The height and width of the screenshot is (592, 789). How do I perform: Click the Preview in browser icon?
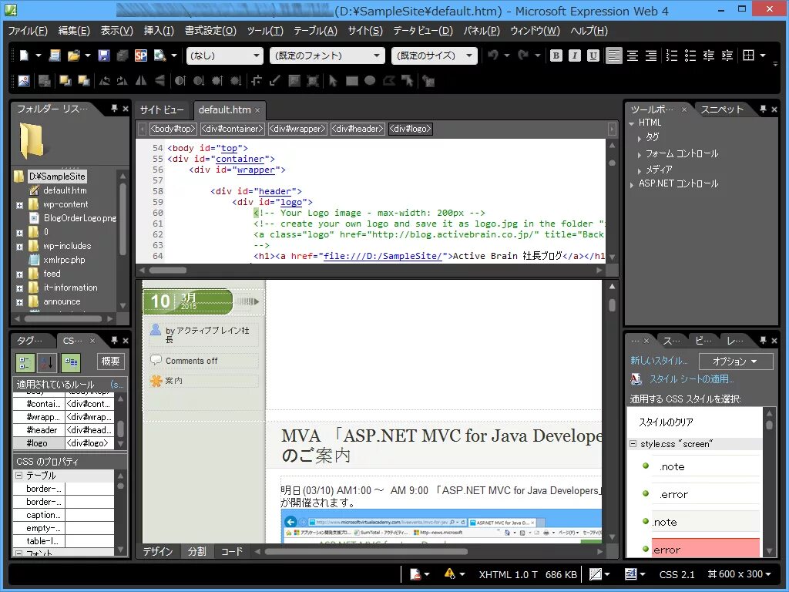click(x=160, y=55)
